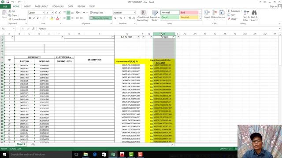Viewport: 282px width, 158px height.
Task: Open Windows Start menu
Action: [x=4, y=154]
